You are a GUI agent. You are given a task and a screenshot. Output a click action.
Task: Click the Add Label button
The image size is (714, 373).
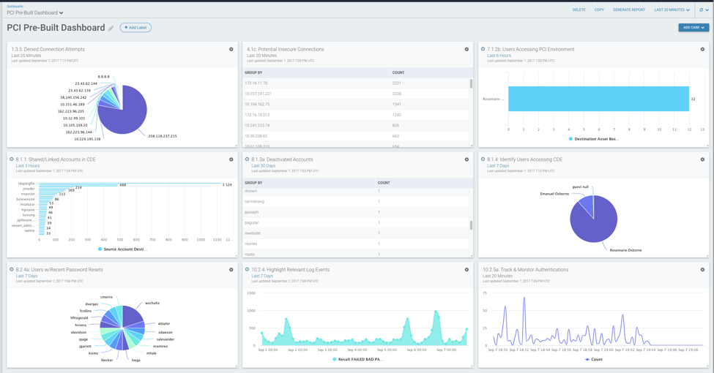[135, 28]
